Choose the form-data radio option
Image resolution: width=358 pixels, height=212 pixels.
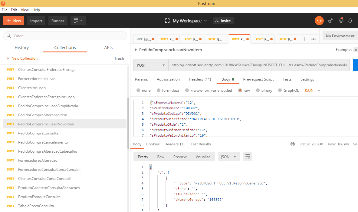[158, 90]
